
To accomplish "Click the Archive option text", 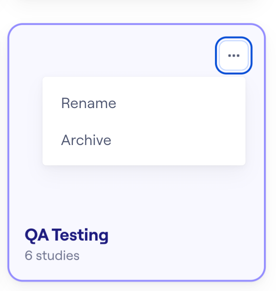I will point(86,140).
